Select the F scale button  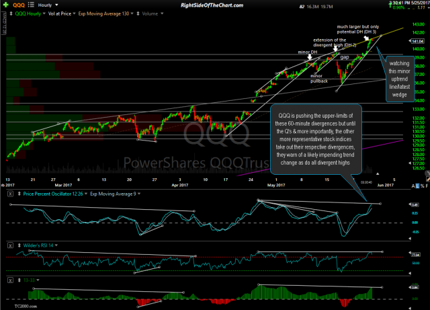click(x=427, y=186)
